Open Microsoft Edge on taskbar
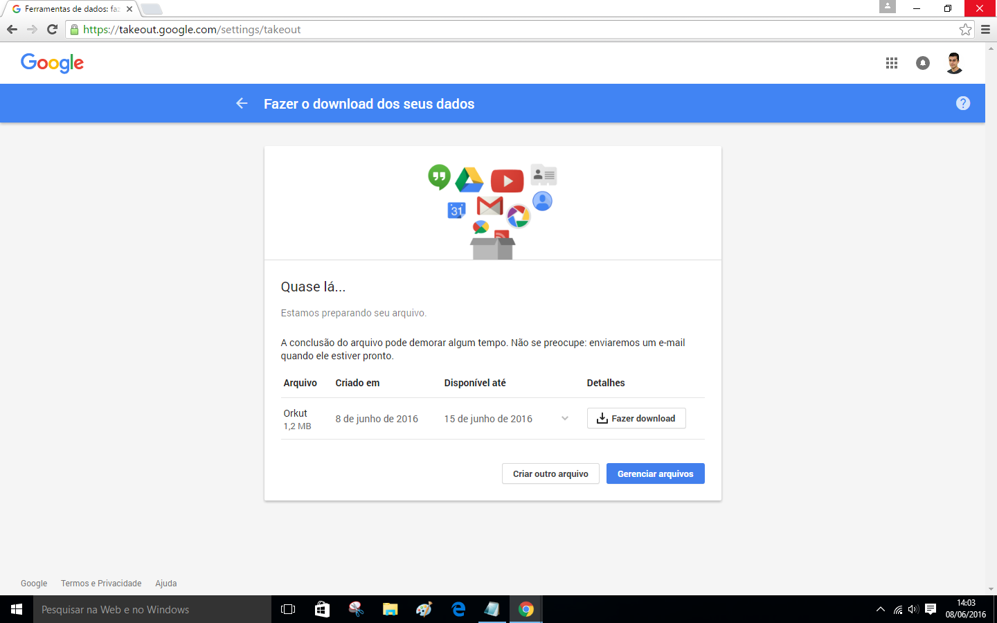The image size is (997, 623). click(458, 609)
